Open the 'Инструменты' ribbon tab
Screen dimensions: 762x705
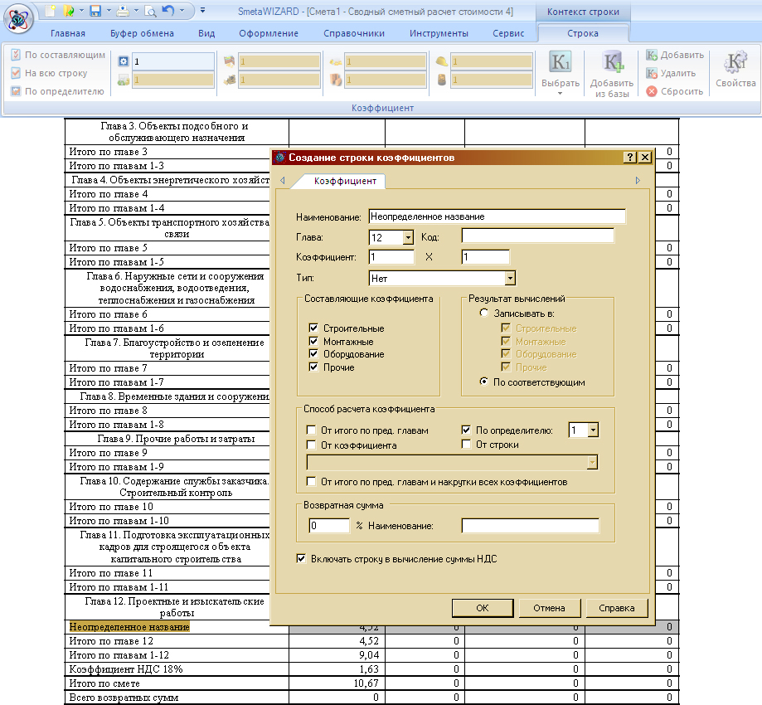439,33
